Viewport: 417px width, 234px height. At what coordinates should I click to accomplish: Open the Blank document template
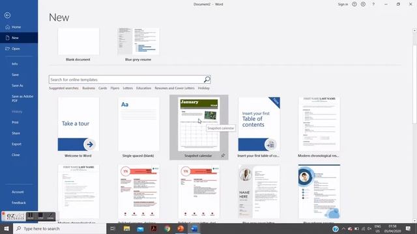pos(78,44)
